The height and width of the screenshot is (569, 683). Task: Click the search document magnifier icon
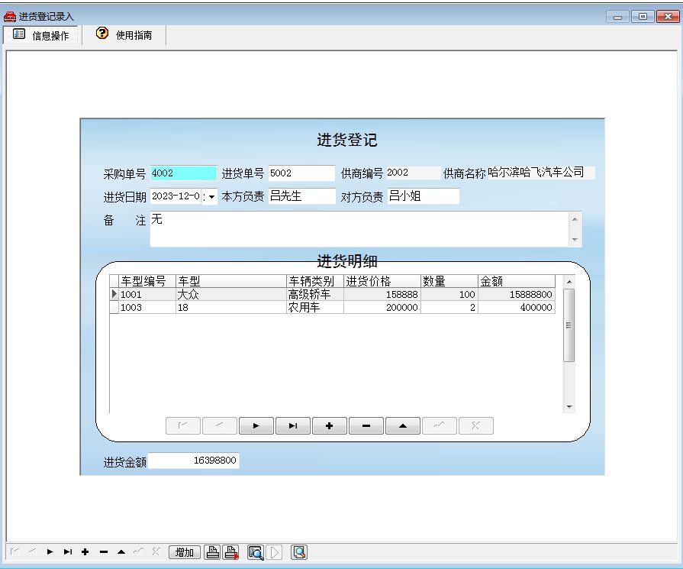(x=299, y=552)
